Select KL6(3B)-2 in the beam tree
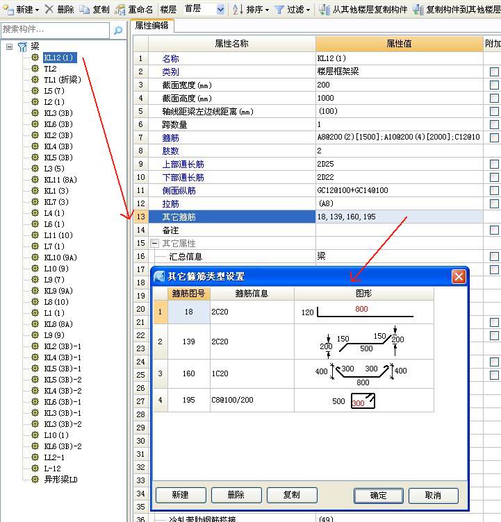The image size is (501, 522). tap(63, 446)
